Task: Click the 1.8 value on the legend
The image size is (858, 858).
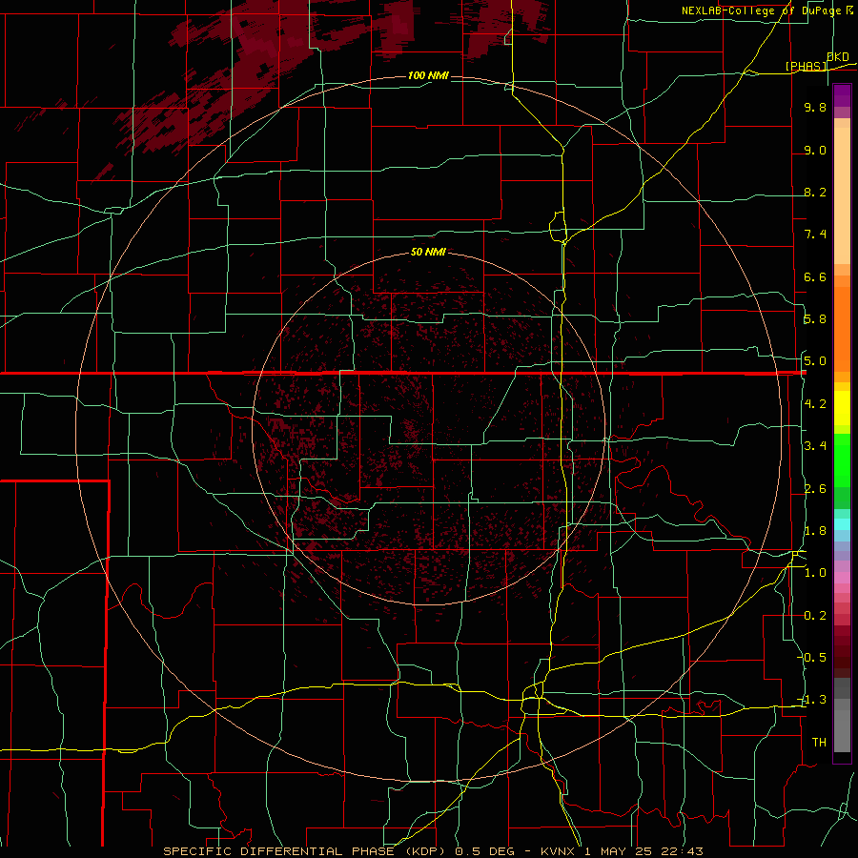Action: [x=815, y=531]
